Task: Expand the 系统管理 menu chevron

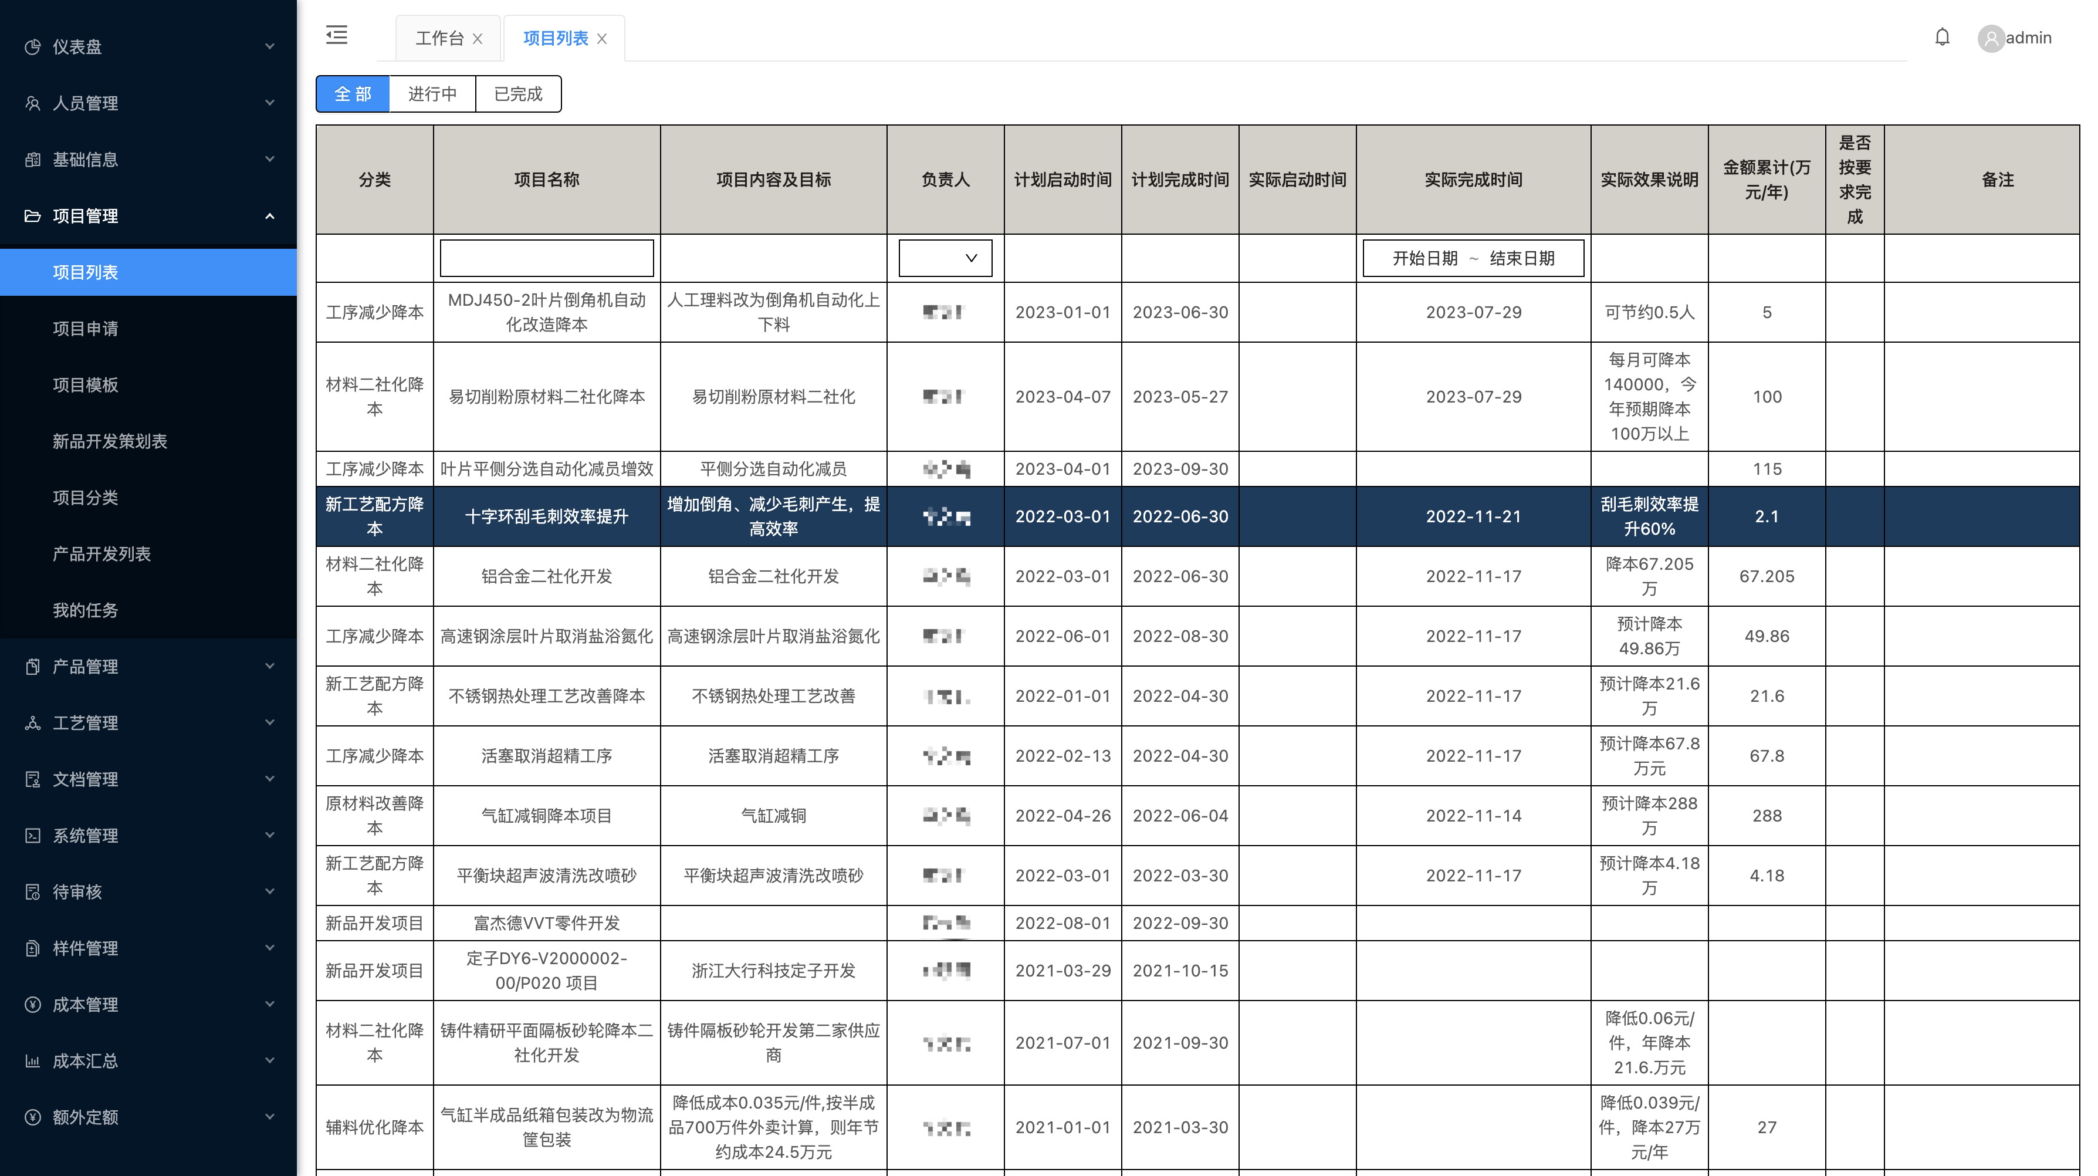Action: click(x=269, y=835)
